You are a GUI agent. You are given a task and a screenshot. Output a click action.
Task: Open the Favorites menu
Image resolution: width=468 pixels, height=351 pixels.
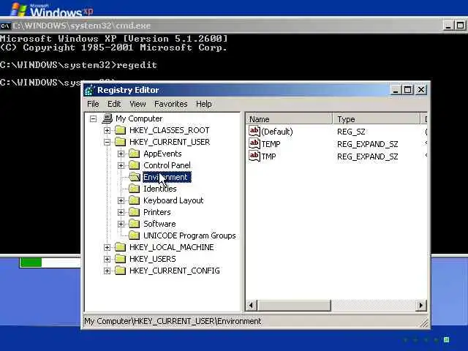coord(170,104)
